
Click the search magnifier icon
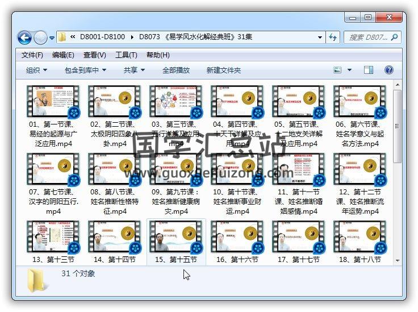click(395, 38)
